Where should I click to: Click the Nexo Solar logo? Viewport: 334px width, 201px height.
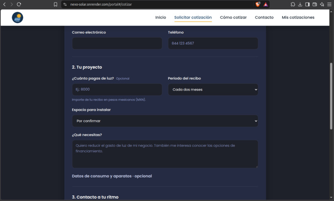[x=17, y=17]
